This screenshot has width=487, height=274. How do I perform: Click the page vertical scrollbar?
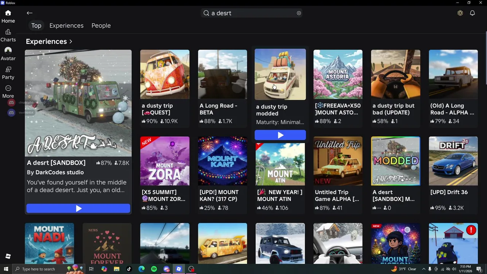(486, 57)
